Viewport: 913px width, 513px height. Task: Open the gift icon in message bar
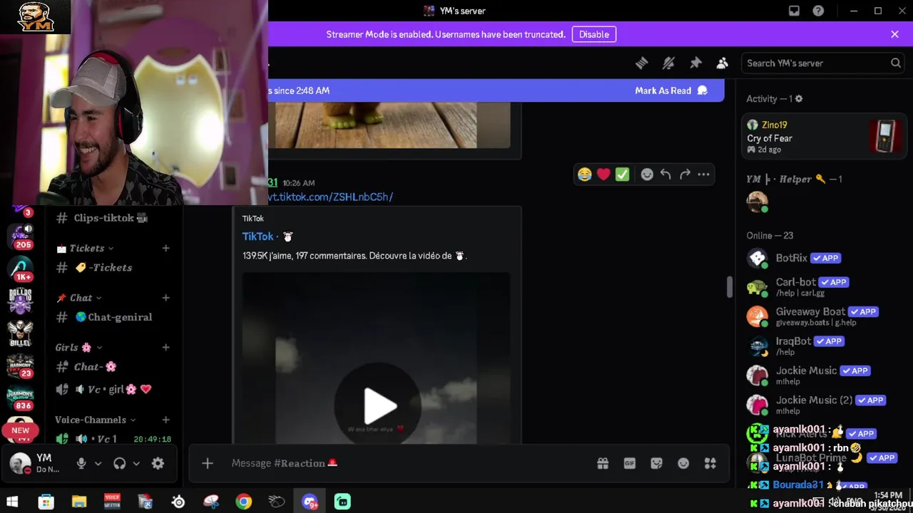click(603, 463)
